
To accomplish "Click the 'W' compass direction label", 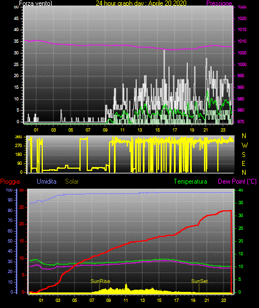I will click(x=245, y=145).
